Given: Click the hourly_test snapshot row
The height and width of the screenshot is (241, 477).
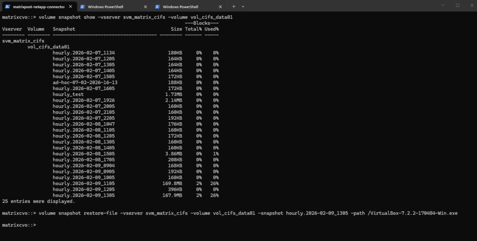Looking at the screenshot, I should [136, 94].
